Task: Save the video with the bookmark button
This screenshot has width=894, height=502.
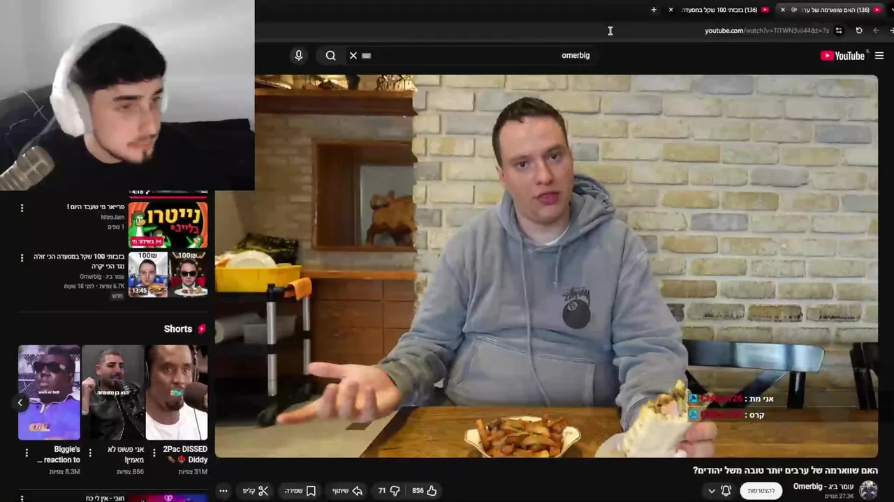Action: (300, 491)
